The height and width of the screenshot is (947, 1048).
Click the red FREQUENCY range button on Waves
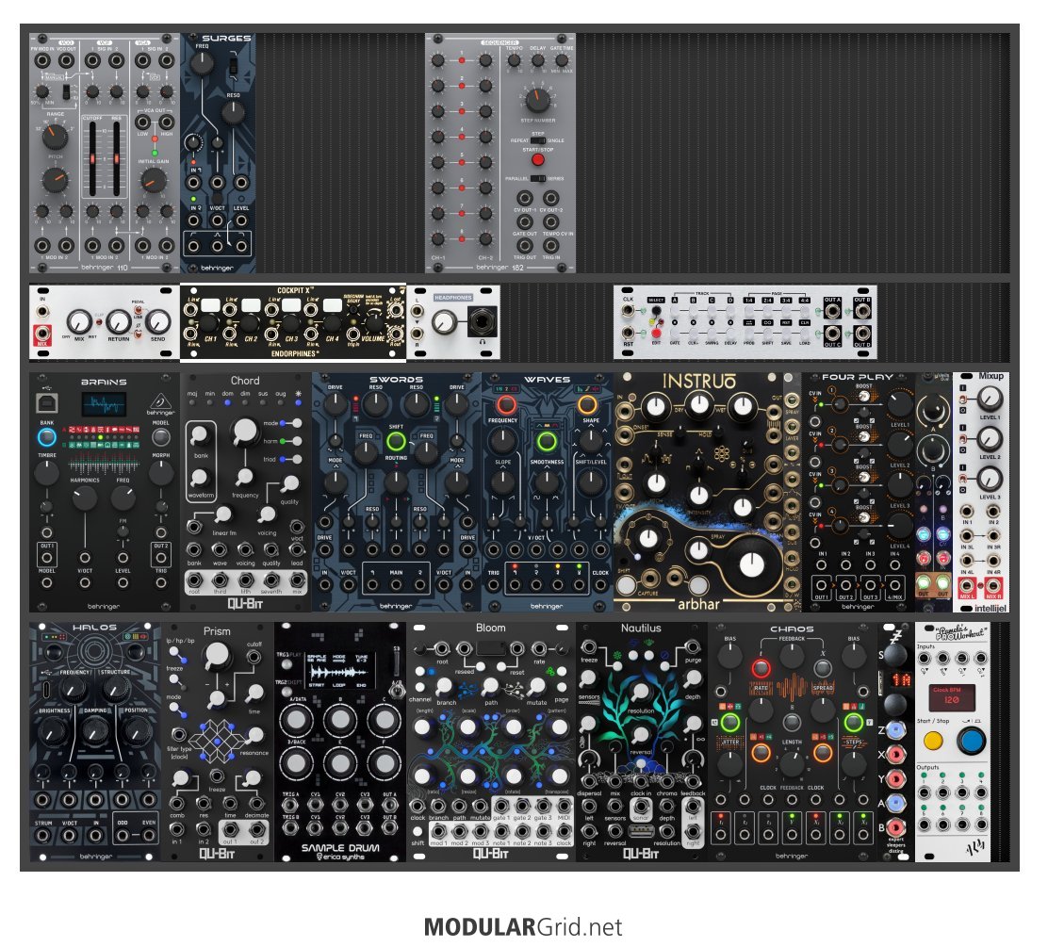click(506, 405)
